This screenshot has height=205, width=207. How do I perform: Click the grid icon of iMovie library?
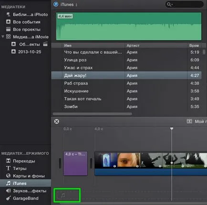[8, 37]
